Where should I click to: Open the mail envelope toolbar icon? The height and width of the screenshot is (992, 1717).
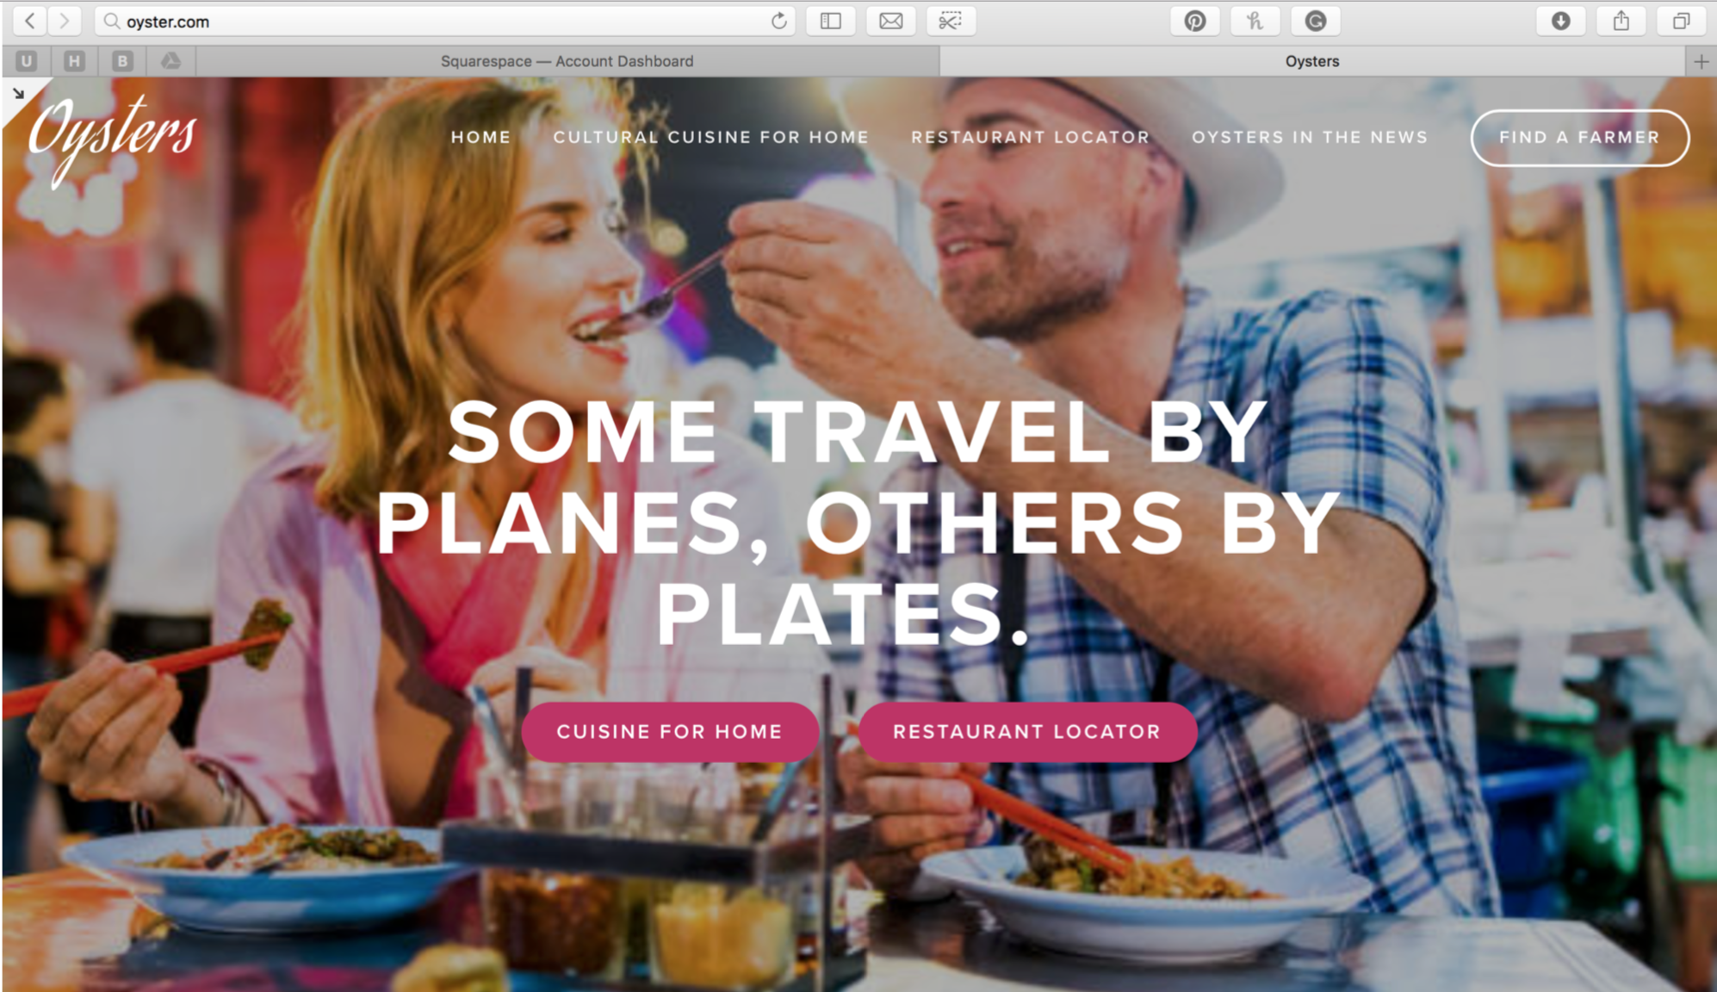[890, 21]
